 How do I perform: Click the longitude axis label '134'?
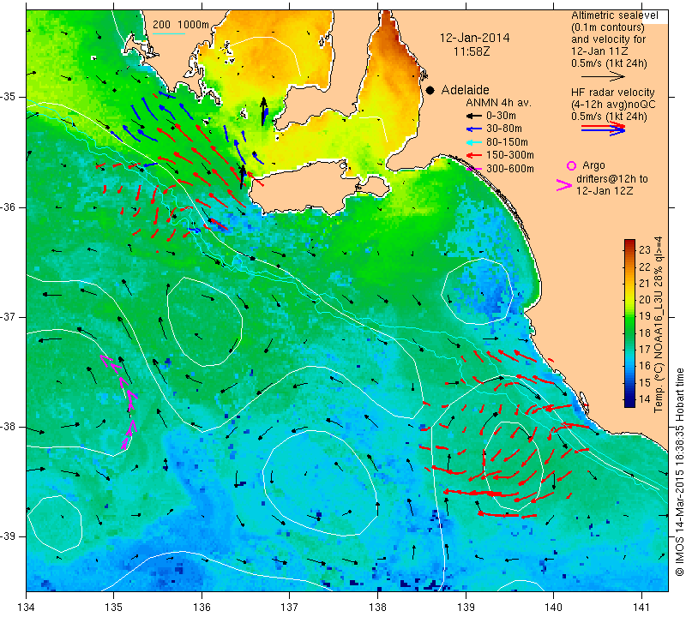(27, 607)
